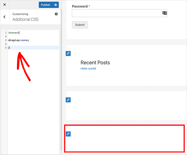Click the "display:none;" line in the CSS editor

pyautogui.click(x=19, y=40)
